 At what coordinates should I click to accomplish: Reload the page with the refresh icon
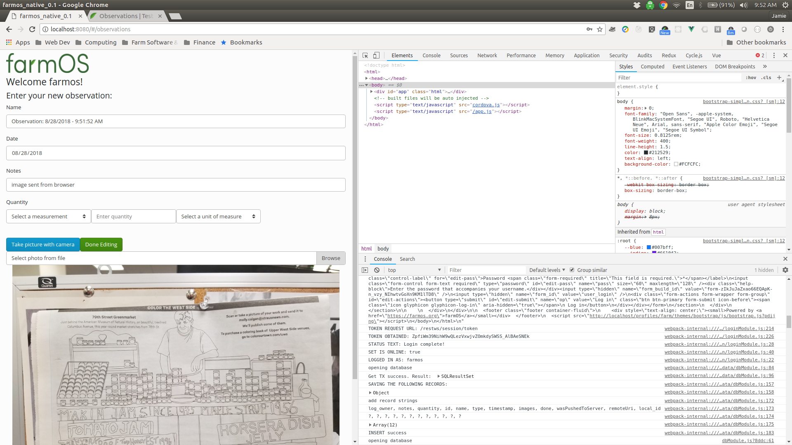tap(32, 29)
